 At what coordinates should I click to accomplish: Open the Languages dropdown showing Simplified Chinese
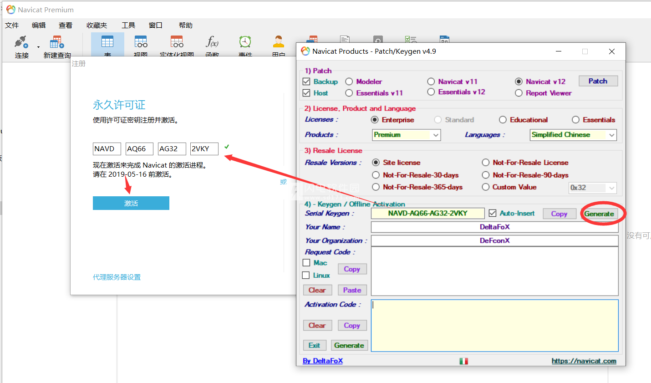coord(573,135)
